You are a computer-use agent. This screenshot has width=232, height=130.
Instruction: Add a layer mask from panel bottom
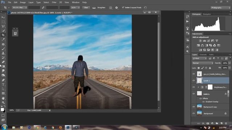coord(208,123)
